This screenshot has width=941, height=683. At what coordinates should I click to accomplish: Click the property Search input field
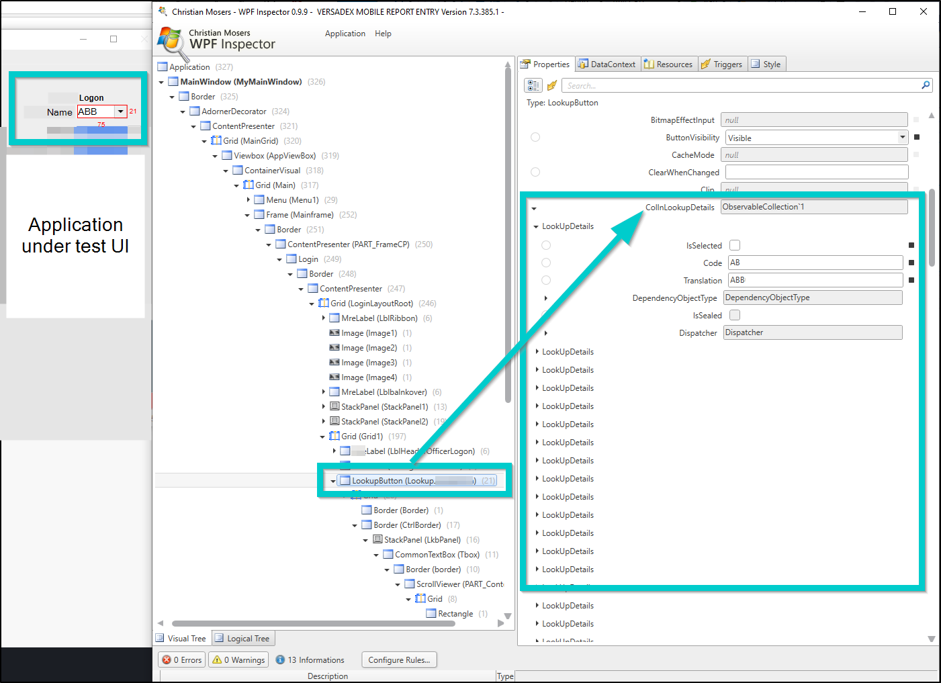(x=739, y=86)
